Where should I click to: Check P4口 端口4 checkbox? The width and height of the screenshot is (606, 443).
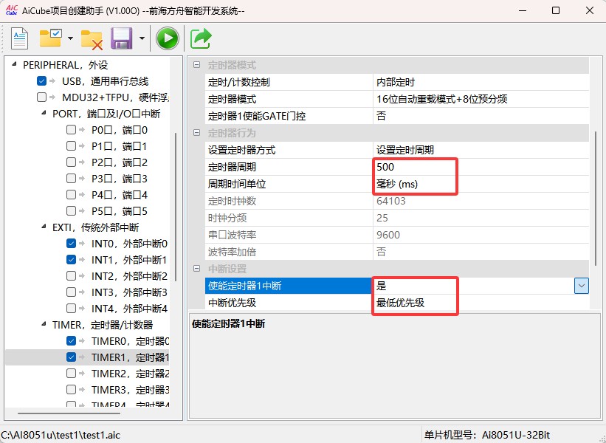click(x=71, y=194)
